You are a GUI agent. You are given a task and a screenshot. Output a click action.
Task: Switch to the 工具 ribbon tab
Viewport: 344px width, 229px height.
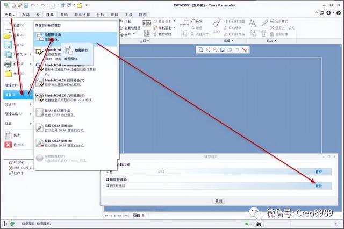click(x=128, y=15)
